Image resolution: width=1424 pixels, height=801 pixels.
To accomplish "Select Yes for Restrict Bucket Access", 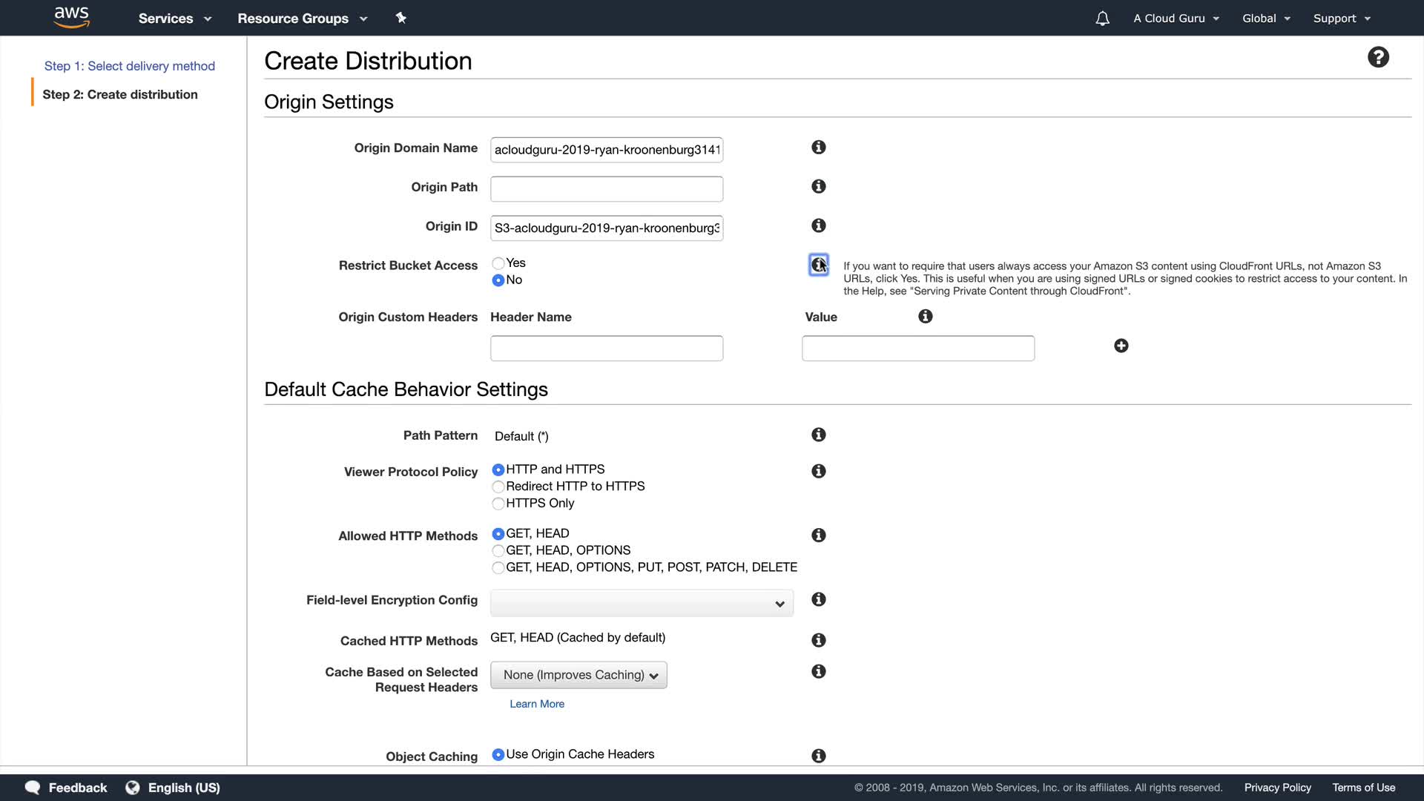I will pos(498,263).
